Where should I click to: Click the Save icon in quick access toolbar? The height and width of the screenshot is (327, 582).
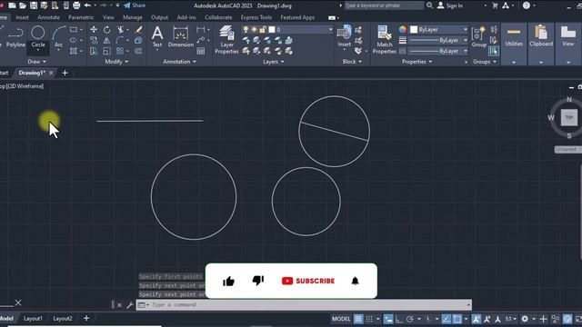pos(34,5)
